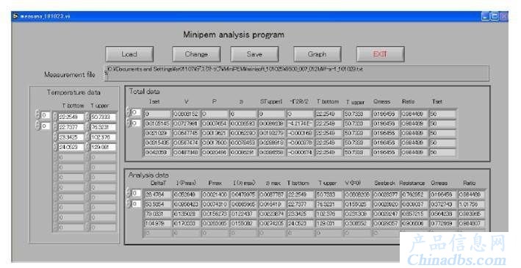Click -I^2R/2 cell -4.2174E in Total data
Screen dimensions: 521x268
[x=300, y=123]
